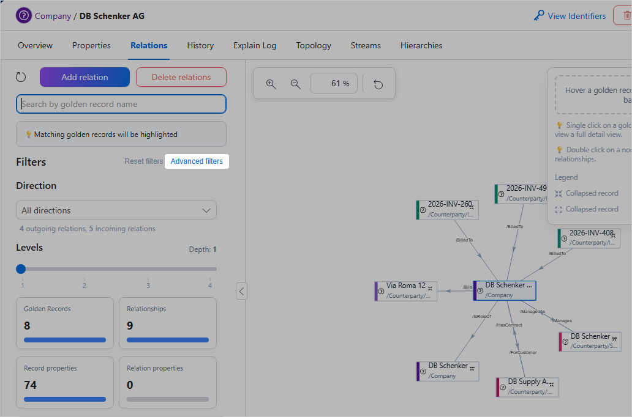Click the collapse icon on Via Roma 12 node
This screenshot has width=632, height=417.
pyautogui.click(x=430, y=288)
